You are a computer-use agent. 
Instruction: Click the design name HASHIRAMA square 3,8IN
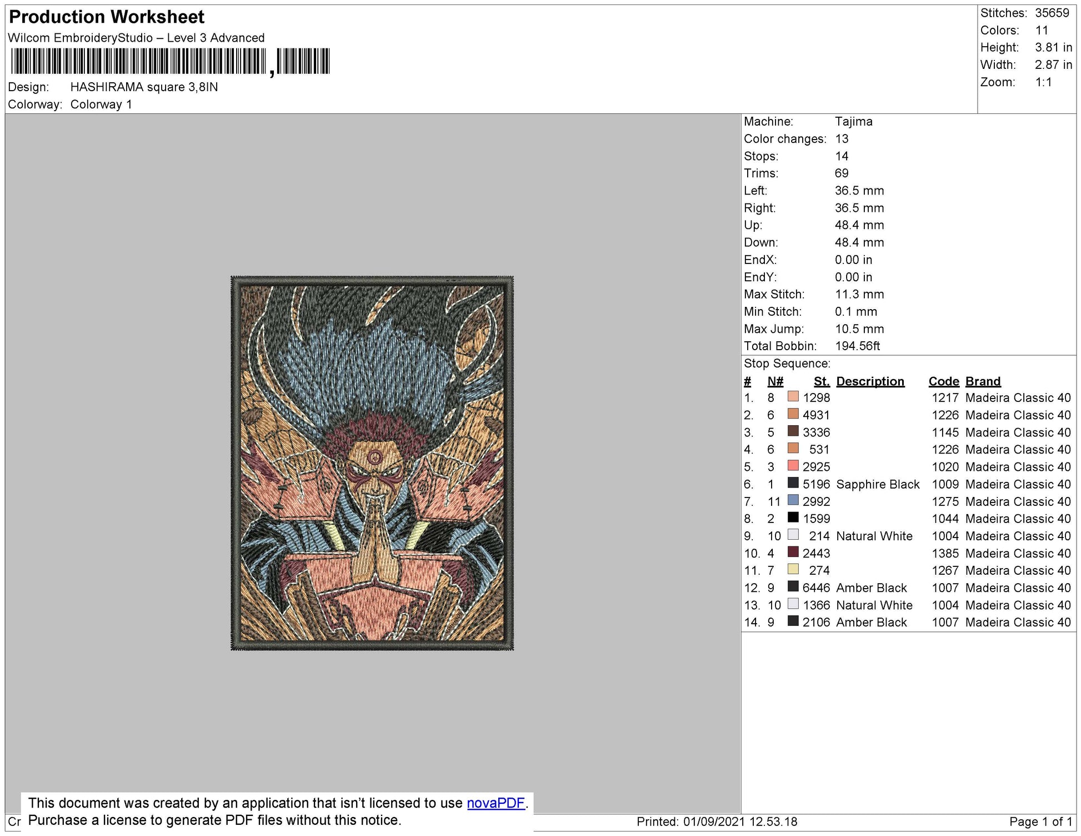pyautogui.click(x=144, y=87)
